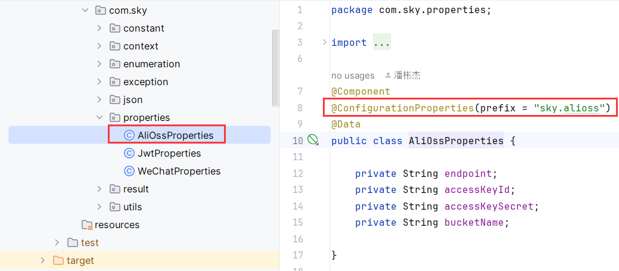Click the JwtProperties class icon

pyautogui.click(x=129, y=153)
